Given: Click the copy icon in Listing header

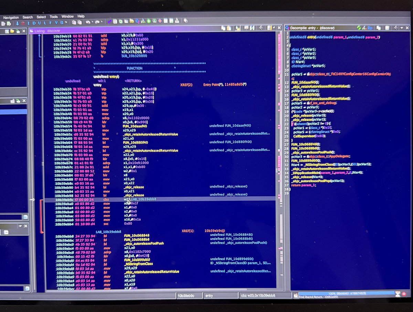Looking at the screenshot, I should [x=223, y=28].
